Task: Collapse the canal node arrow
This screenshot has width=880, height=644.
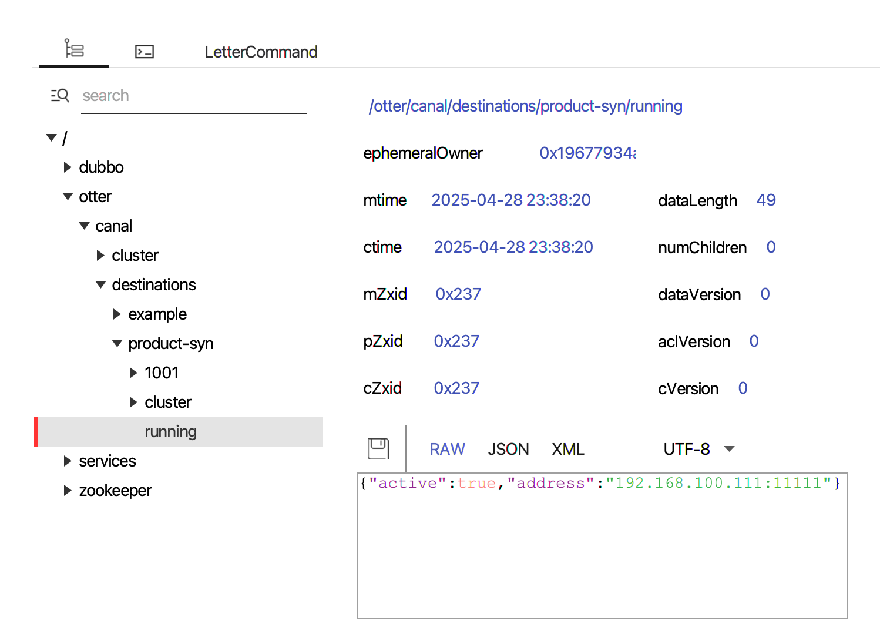Action: pos(85,226)
